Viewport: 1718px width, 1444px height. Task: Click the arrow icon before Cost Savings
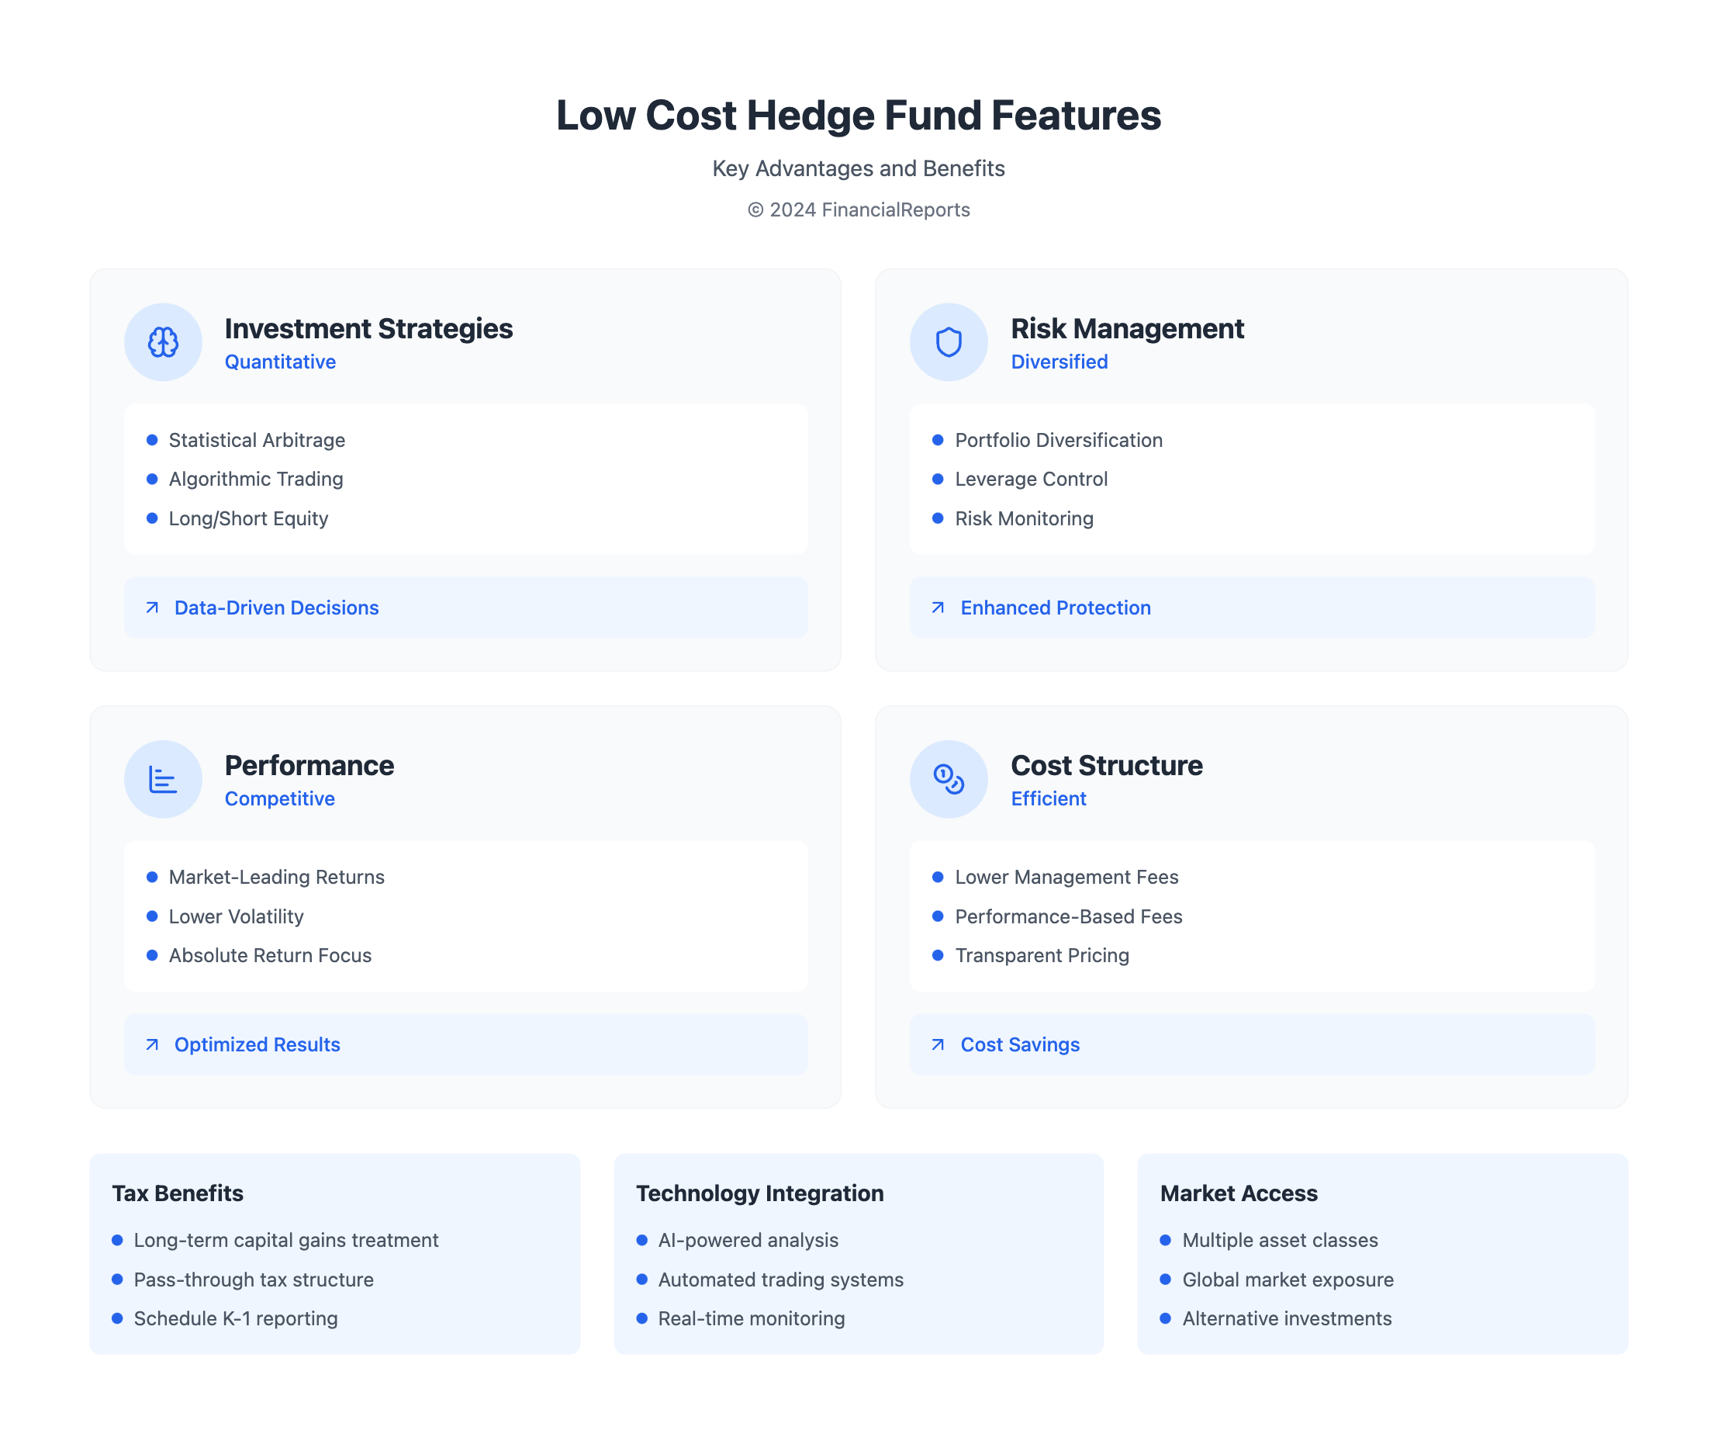(x=938, y=1044)
